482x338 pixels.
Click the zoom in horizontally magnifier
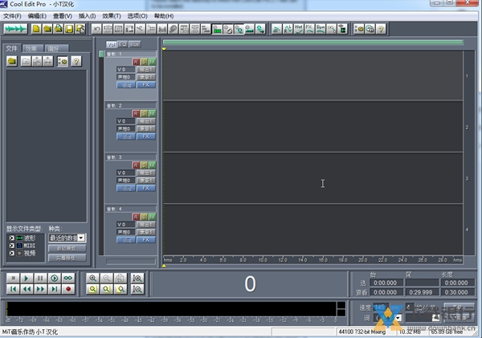coord(93,278)
